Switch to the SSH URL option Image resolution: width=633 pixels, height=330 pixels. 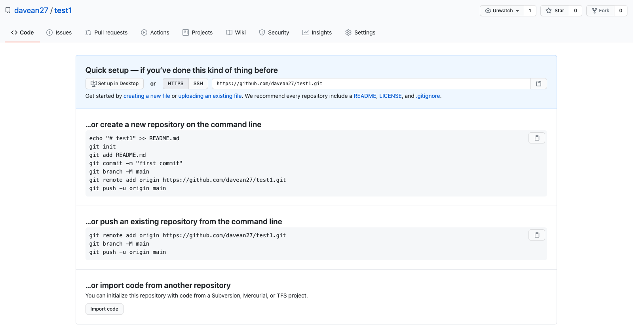point(198,84)
